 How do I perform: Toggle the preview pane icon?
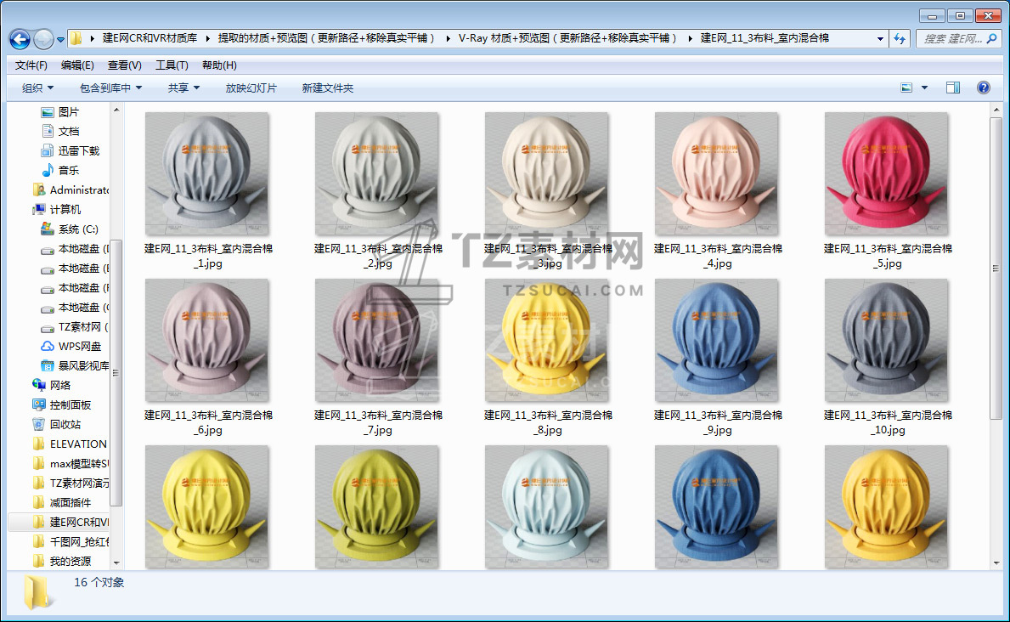point(953,88)
